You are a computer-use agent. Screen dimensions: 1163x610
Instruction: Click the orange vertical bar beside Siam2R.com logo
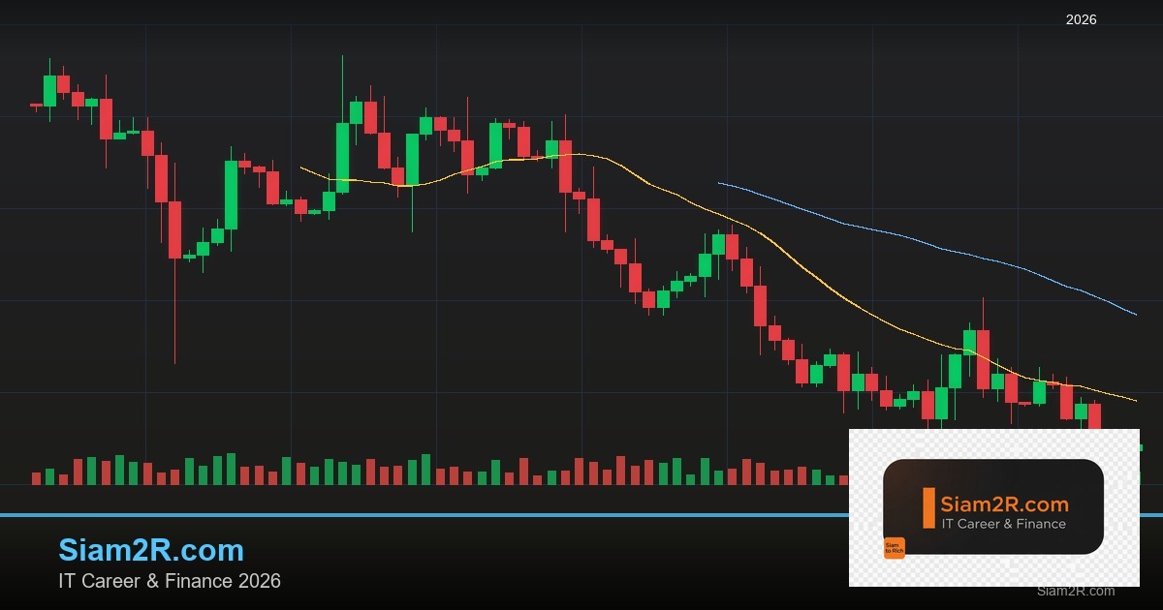(928, 507)
